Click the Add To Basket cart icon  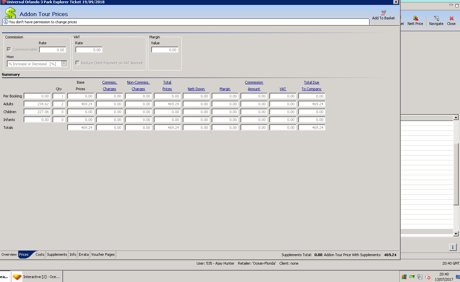[384, 12]
